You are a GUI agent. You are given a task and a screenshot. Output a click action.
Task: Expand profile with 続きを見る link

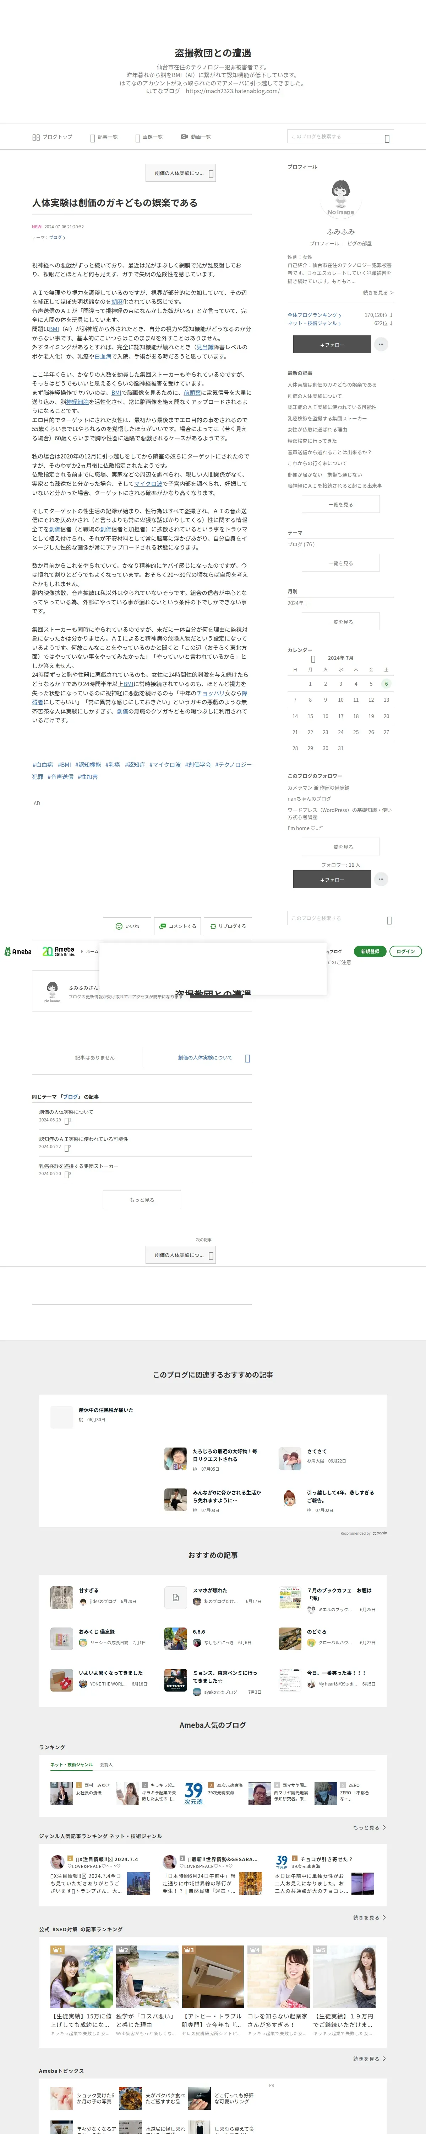378,292
